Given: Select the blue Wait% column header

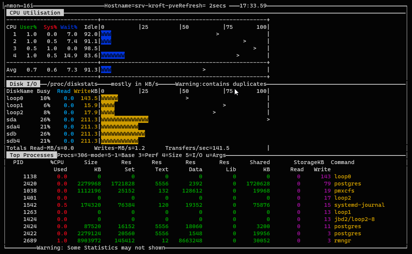Looking at the screenshot, I should click(69, 27).
